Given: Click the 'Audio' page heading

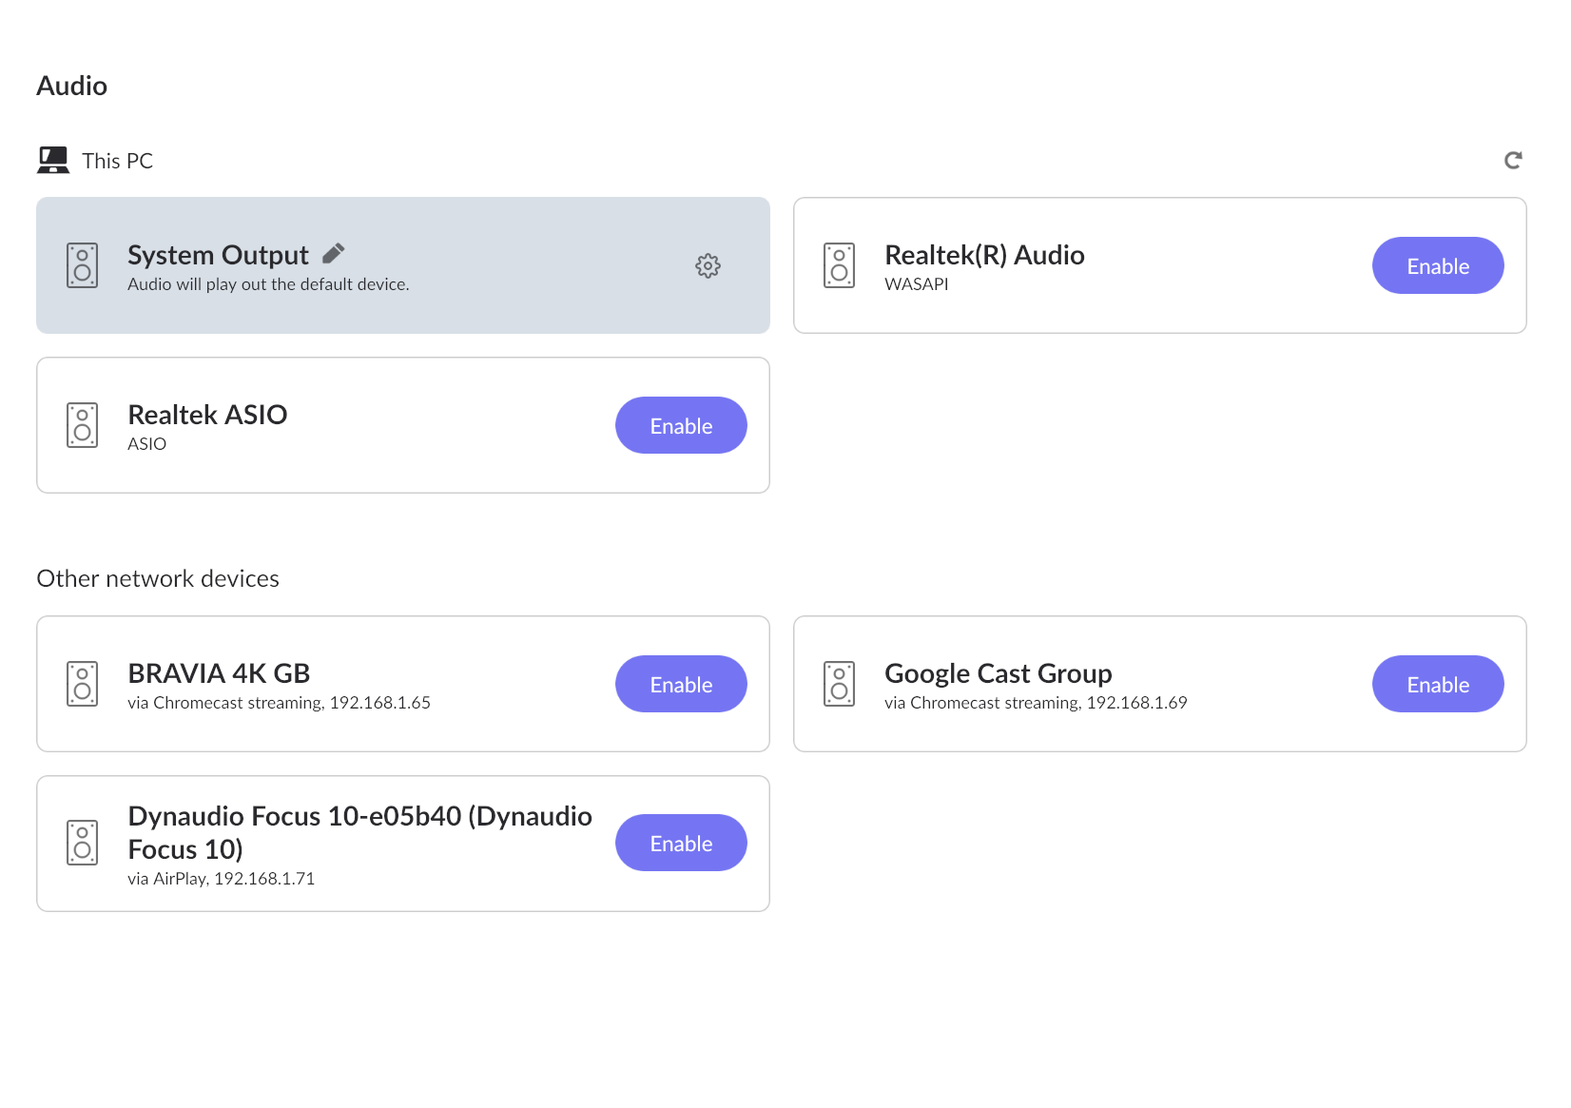Looking at the screenshot, I should [71, 86].
